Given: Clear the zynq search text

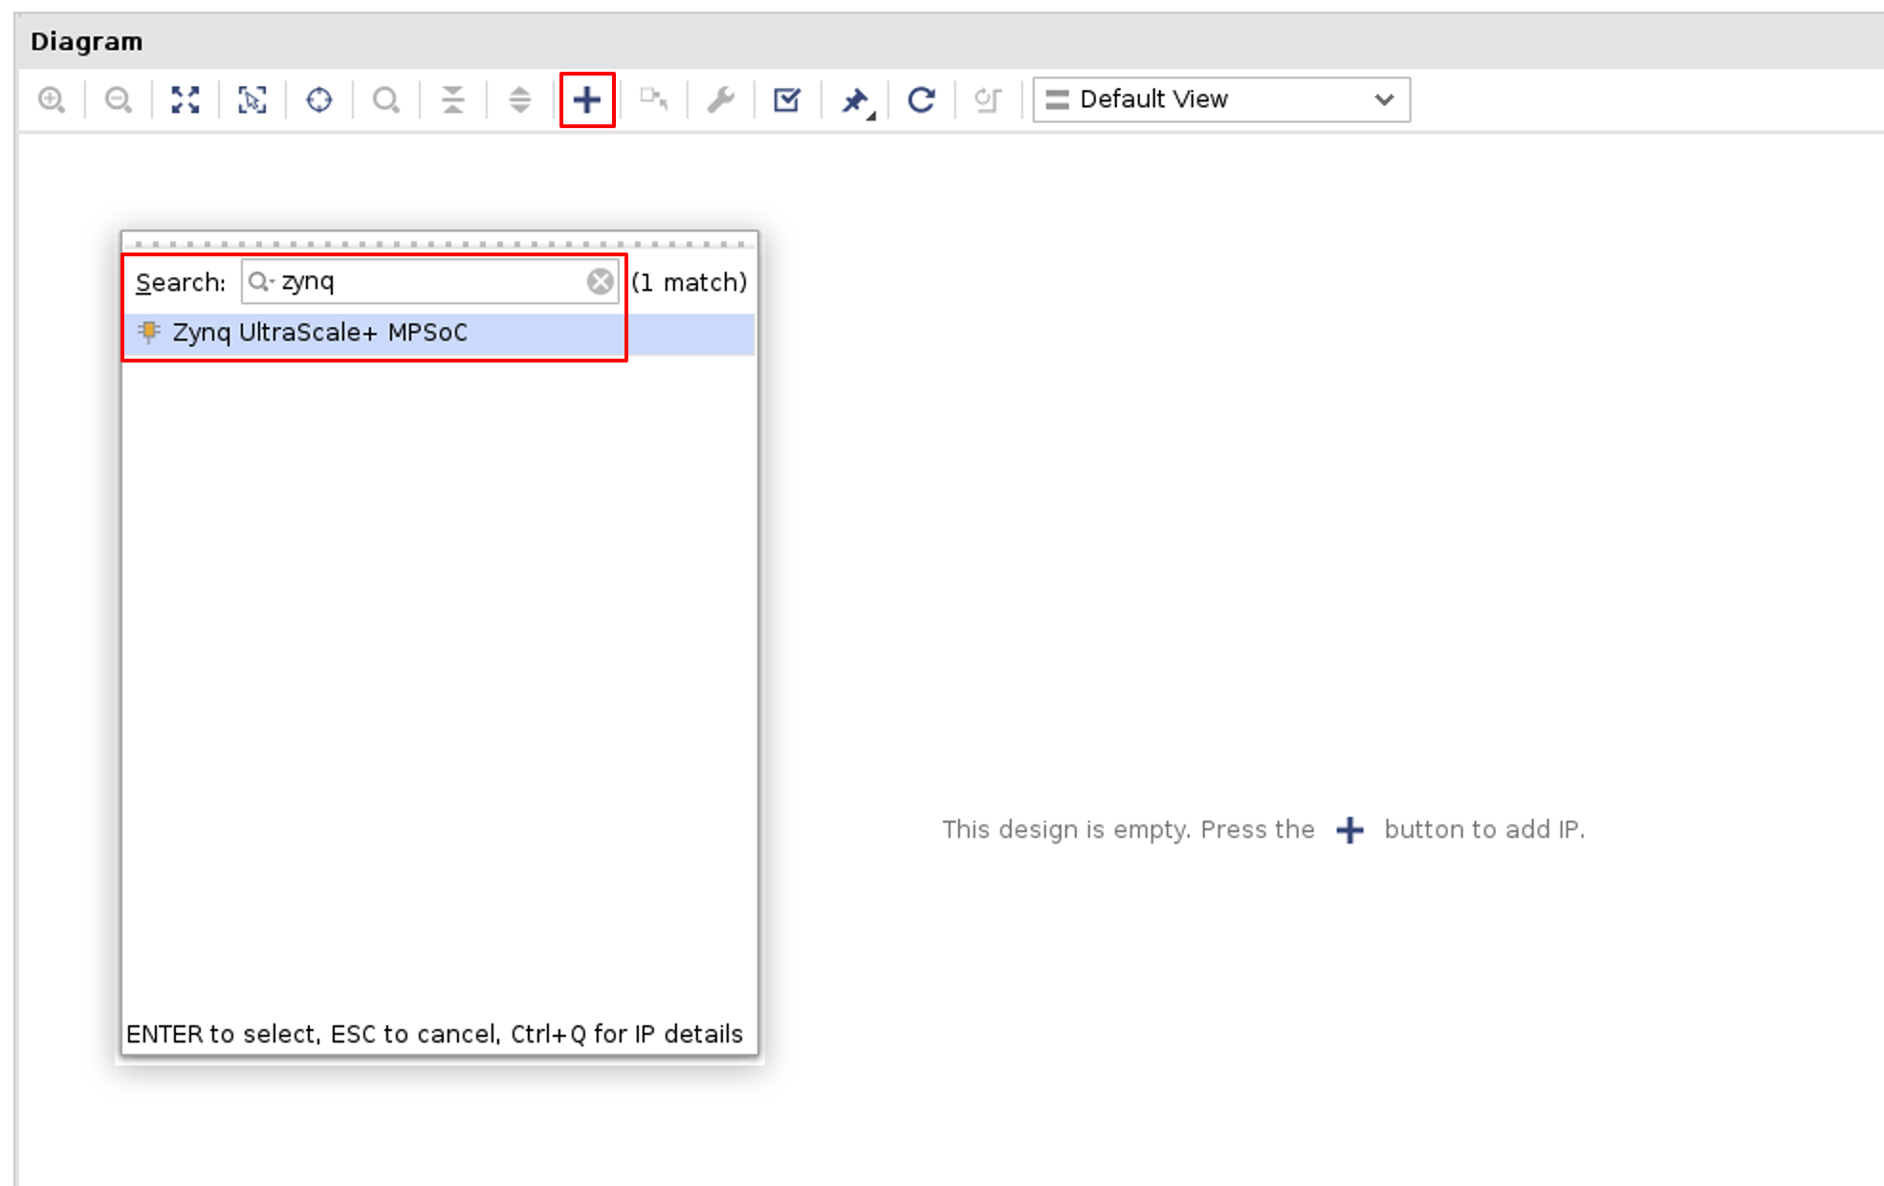Looking at the screenshot, I should 601,281.
